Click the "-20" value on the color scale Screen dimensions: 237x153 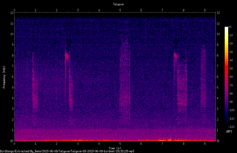[230, 44]
